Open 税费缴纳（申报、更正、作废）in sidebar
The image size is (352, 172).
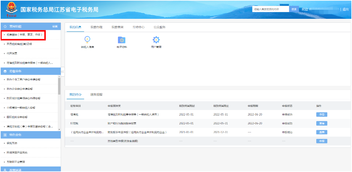24,34
